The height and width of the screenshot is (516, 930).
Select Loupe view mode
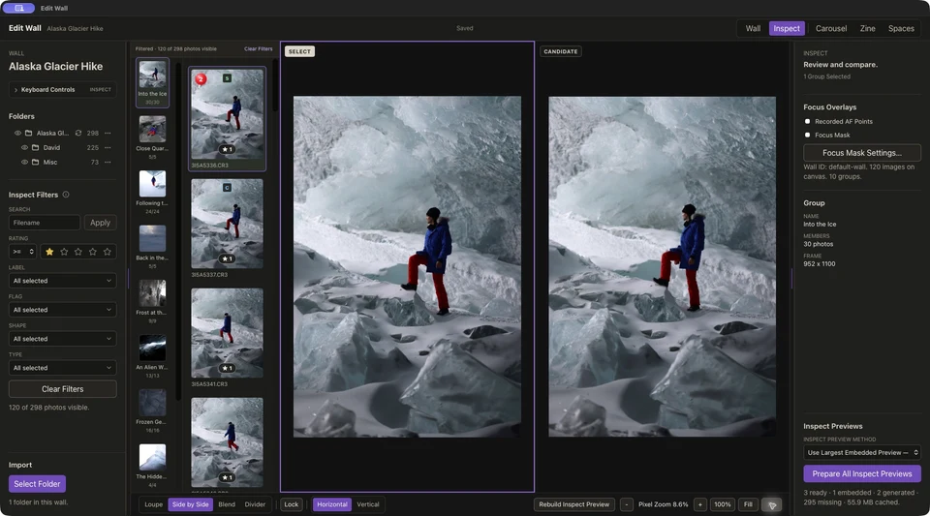coord(154,504)
